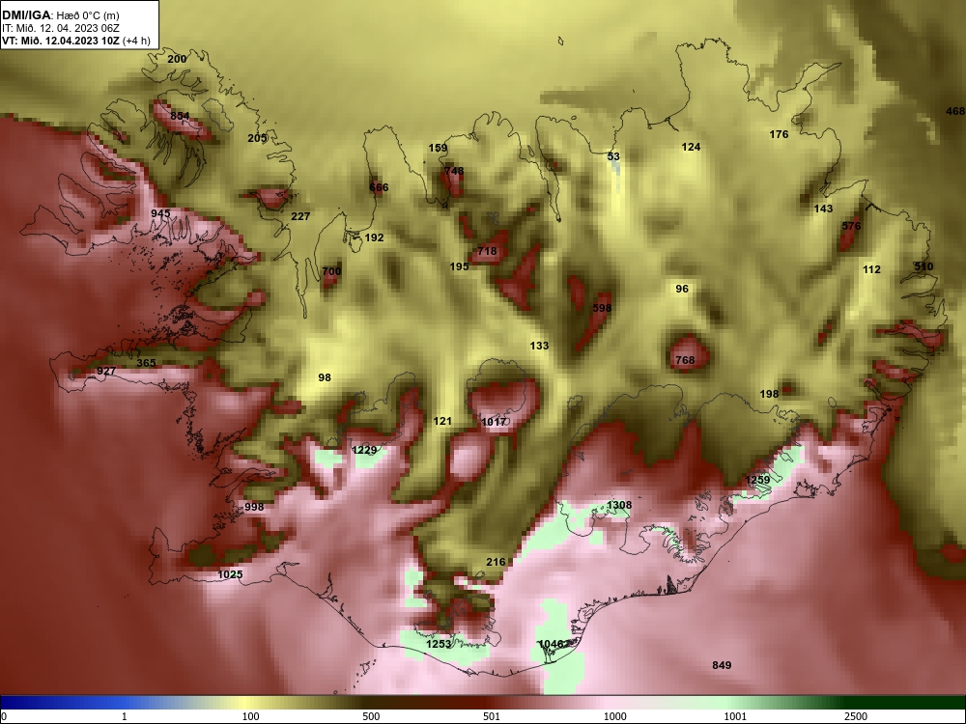
Task: Click the map label 121
Action: pyautogui.click(x=442, y=421)
